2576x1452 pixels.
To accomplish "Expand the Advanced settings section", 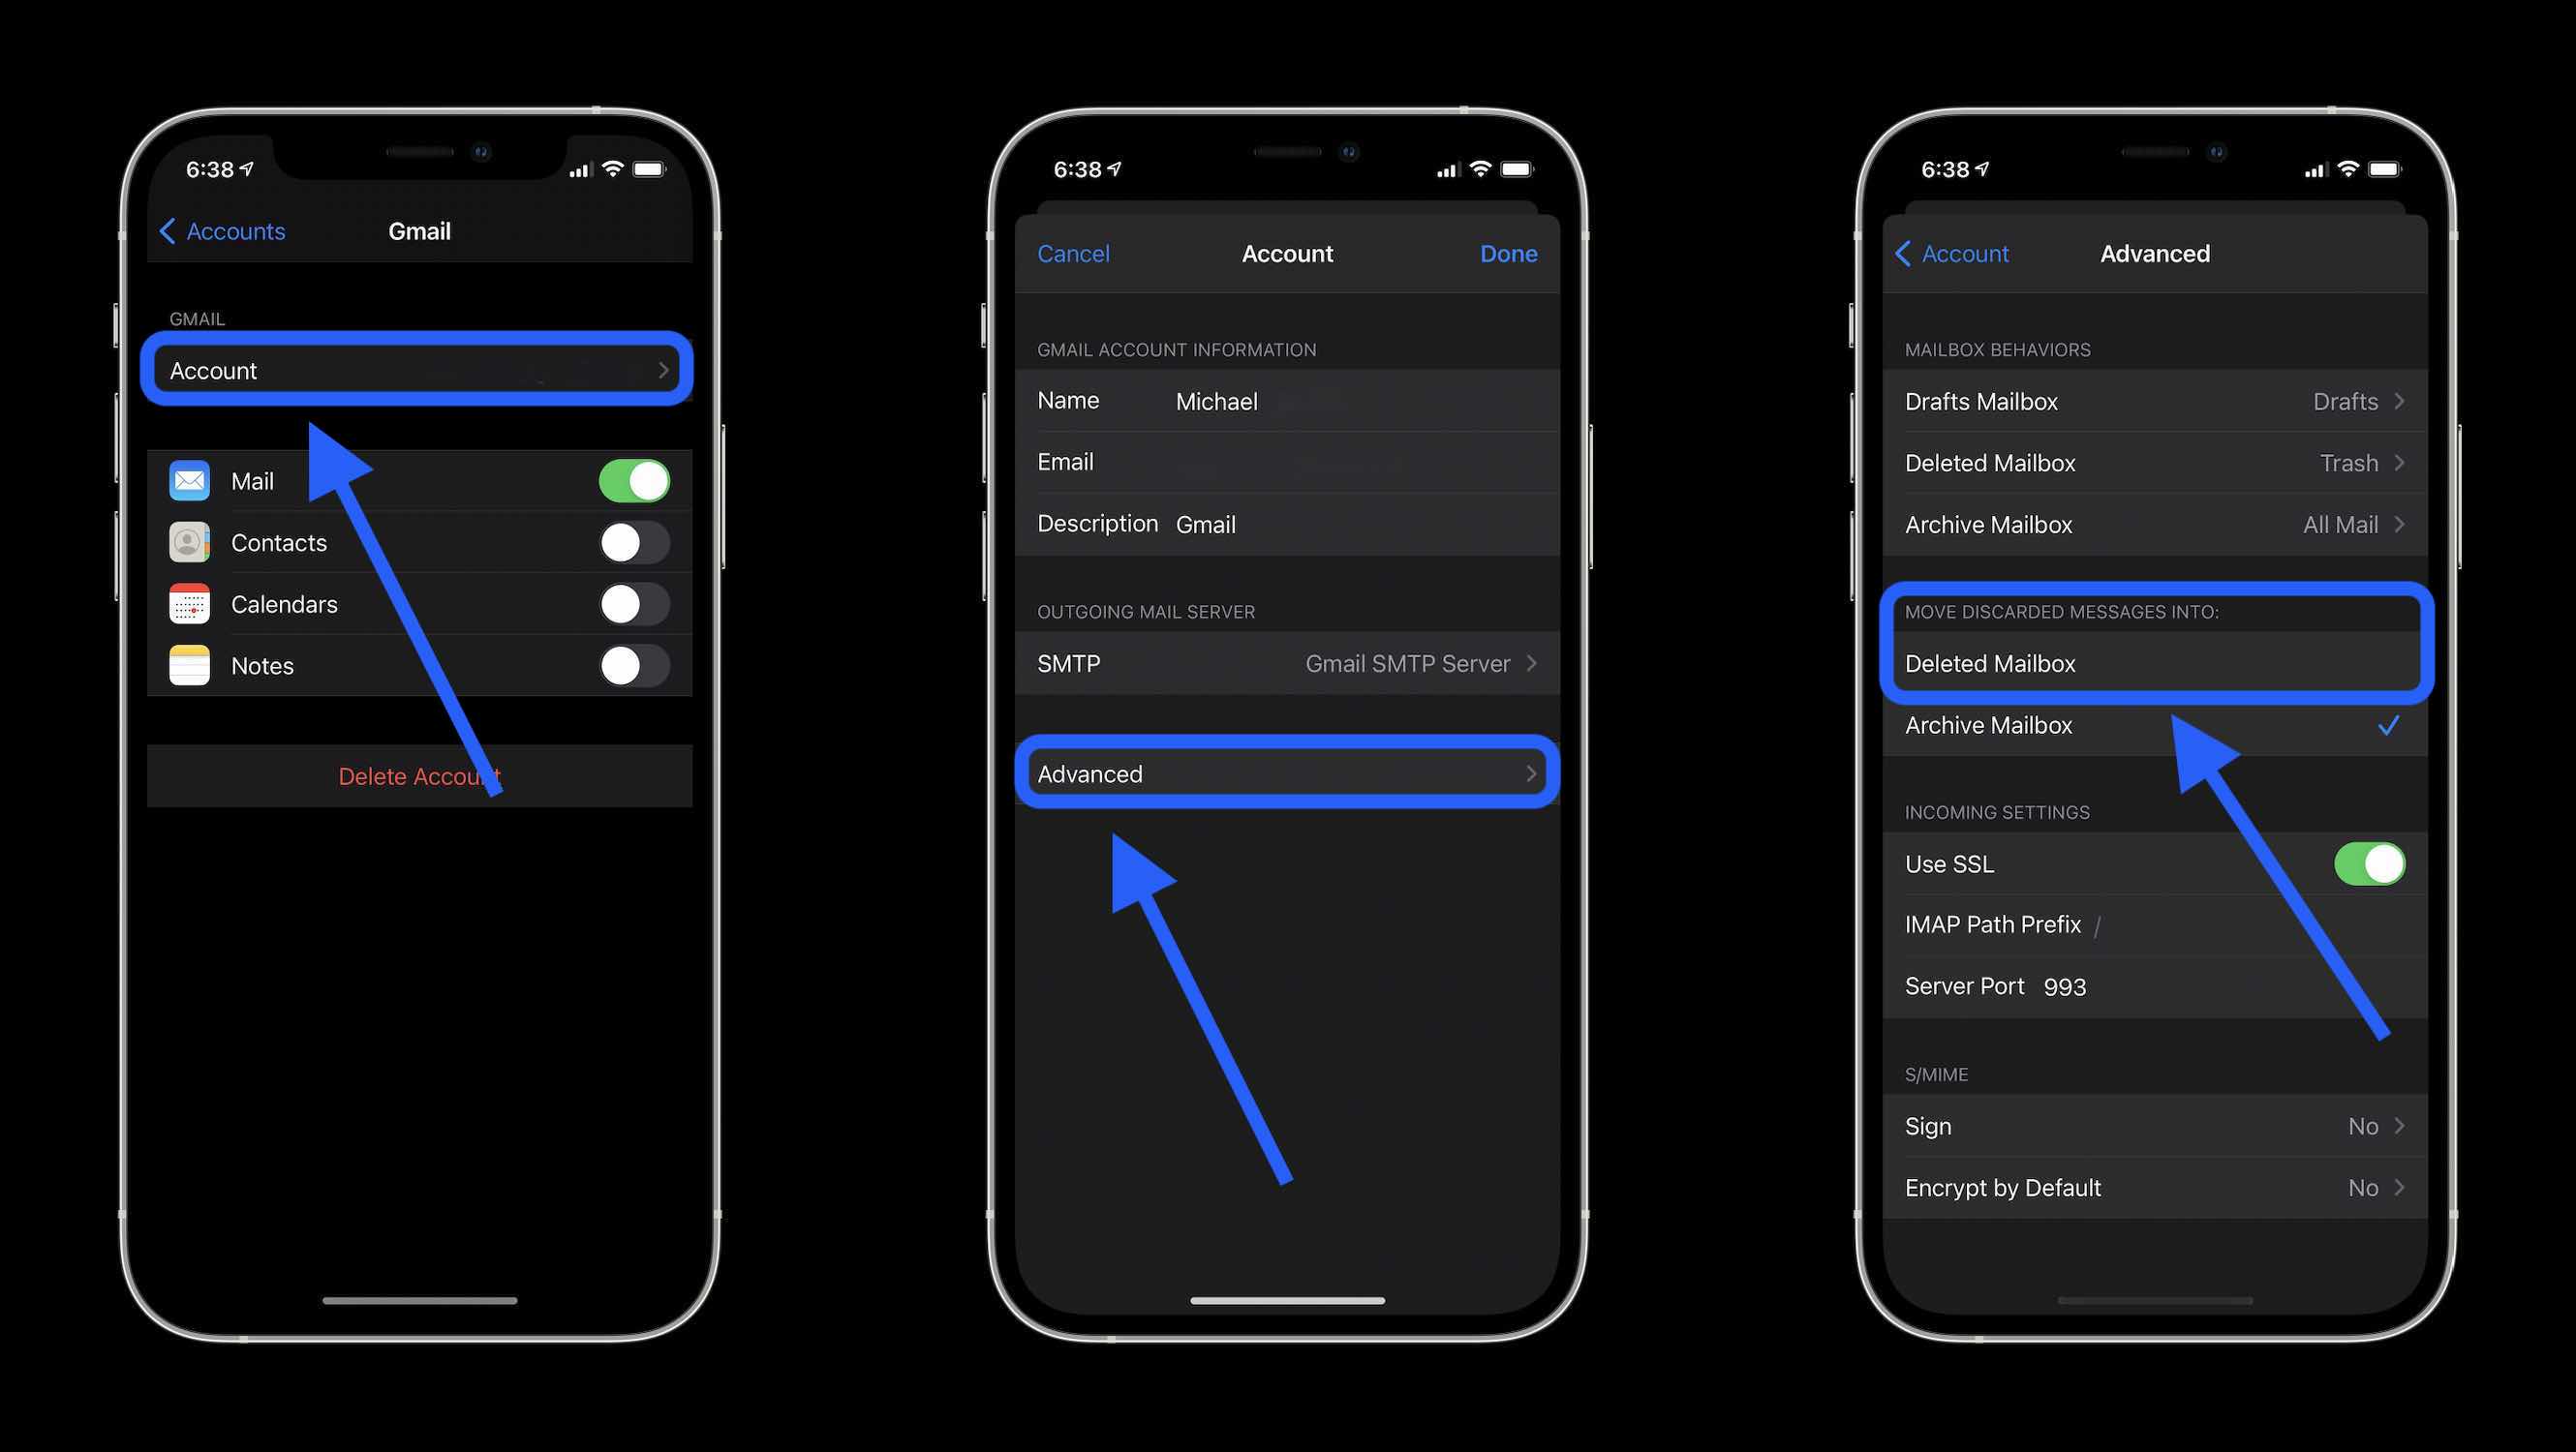I will pyautogui.click(x=1288, y=772).
